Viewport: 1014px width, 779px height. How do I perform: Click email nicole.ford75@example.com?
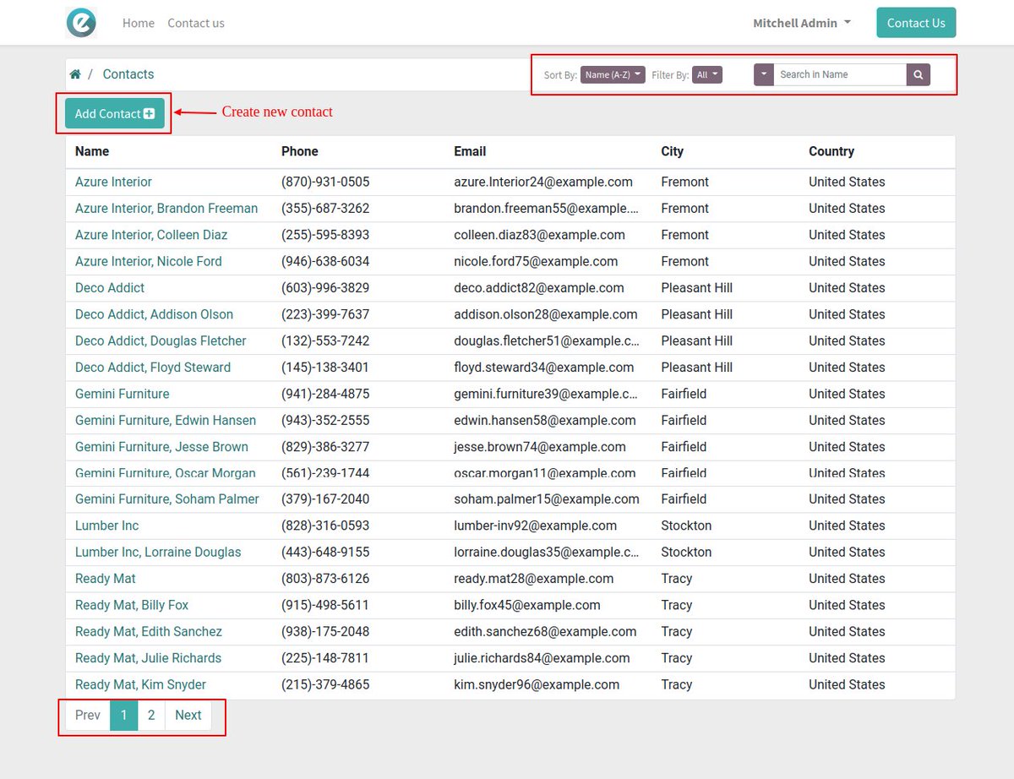(x=536, y=261)
